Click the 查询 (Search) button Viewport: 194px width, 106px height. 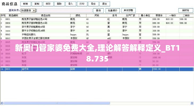(98, 10)
